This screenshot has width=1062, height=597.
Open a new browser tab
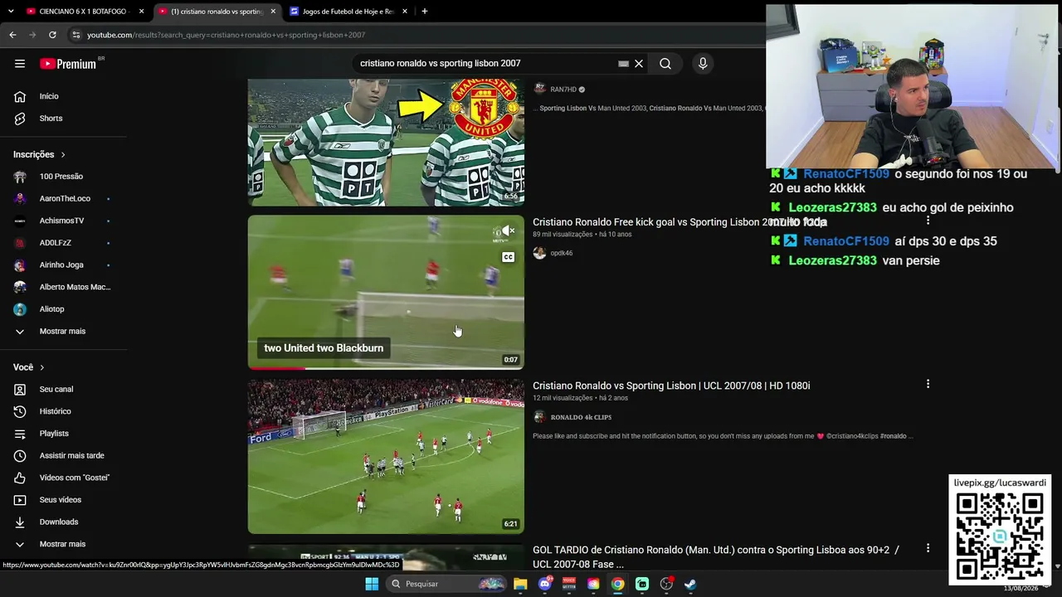pyautogui.click(x=424, y=12)
